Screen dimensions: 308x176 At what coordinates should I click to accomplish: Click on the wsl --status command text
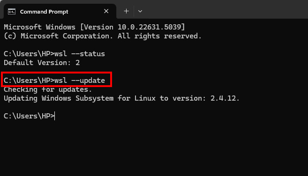coord(80,54)
